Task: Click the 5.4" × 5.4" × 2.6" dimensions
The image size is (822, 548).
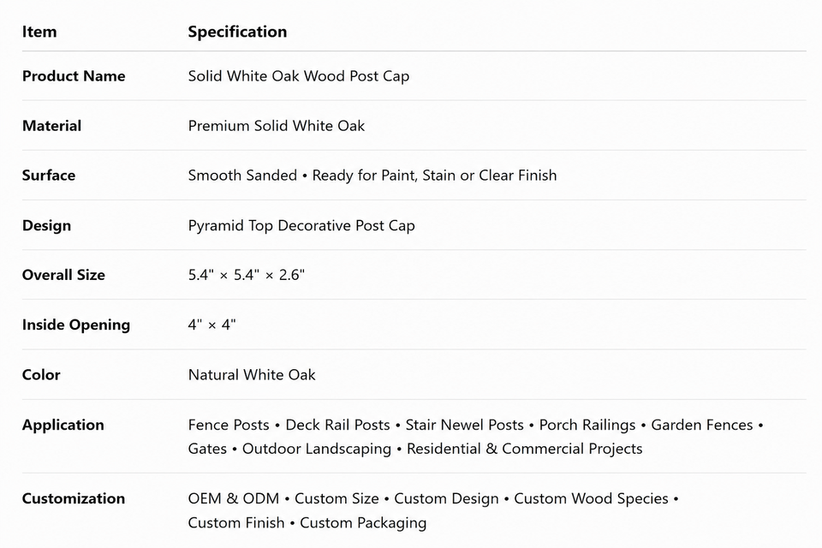Action: [x=247, y=275]
